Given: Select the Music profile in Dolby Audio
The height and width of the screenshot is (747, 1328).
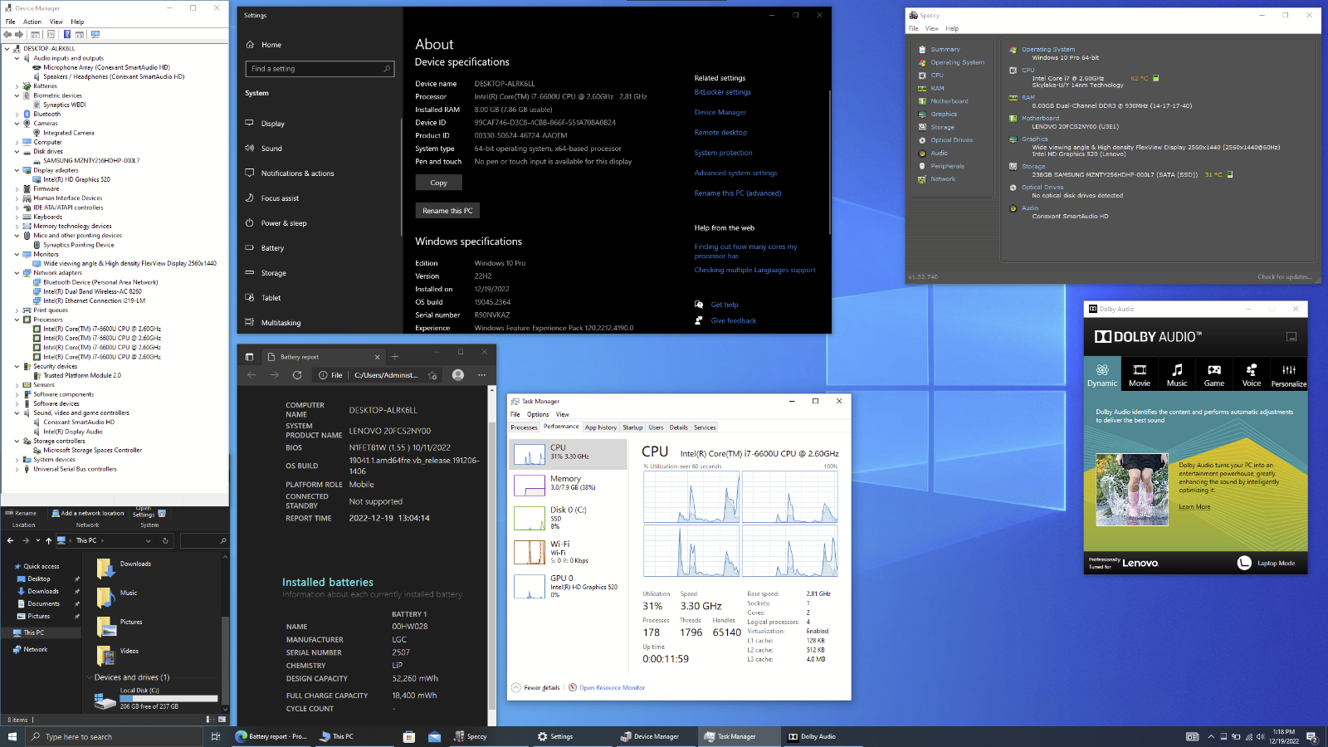Looking at the screenshot, I should click(x=1177, y=375).
